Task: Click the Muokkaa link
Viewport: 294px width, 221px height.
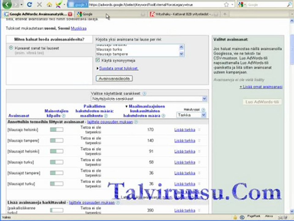Action: [79, 28]
